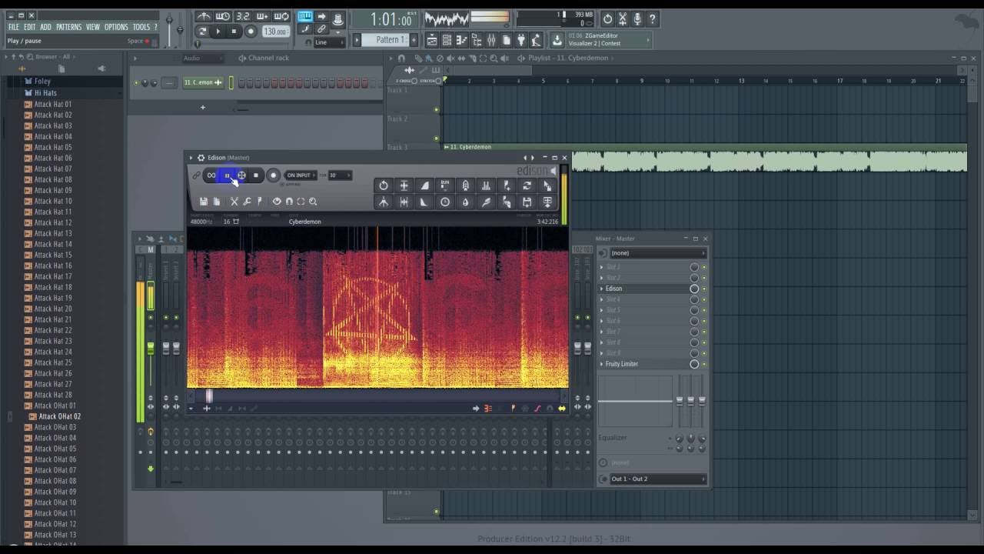Toggle the wait for input icon
984x554 pixels.
[x=223, y=16]
